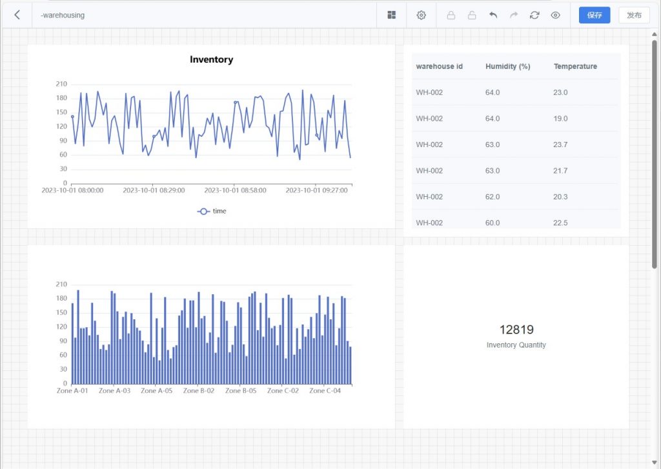Click the 发布 publish button
This screenshot has width=661, height=469.
(634, 15)
